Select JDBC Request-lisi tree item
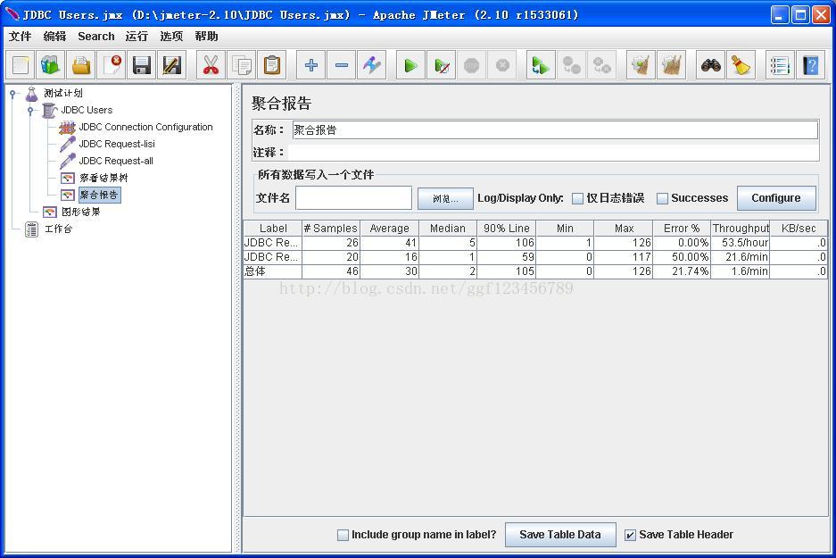 117,144
